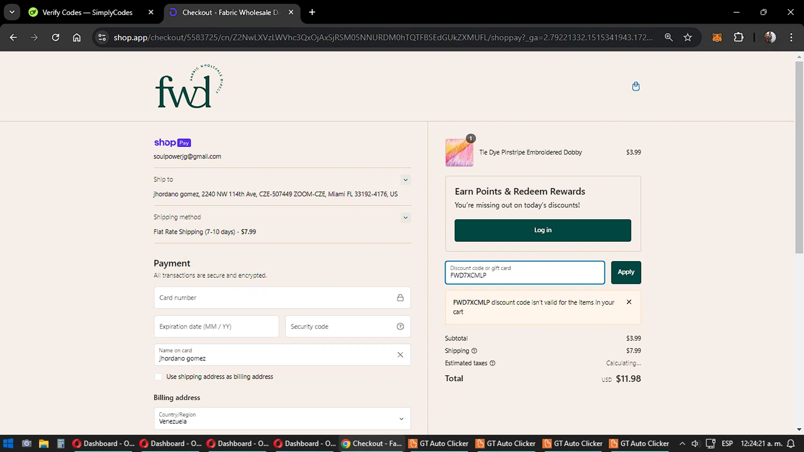Click the Discount code or gift card field
This screenshot has width=804, height=452.
tap(525, 272)
